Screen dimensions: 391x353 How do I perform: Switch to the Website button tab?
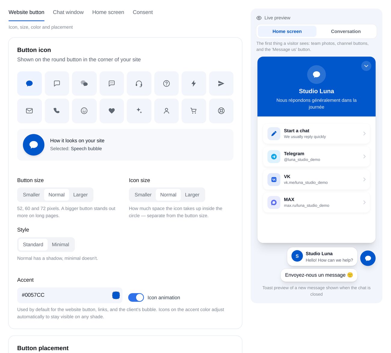tap(26, 12)
